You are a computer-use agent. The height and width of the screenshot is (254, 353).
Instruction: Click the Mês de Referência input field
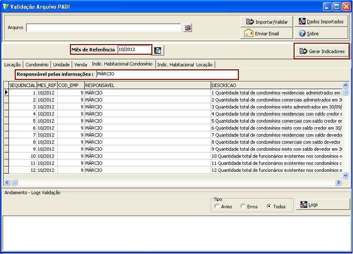coord(133,50)
